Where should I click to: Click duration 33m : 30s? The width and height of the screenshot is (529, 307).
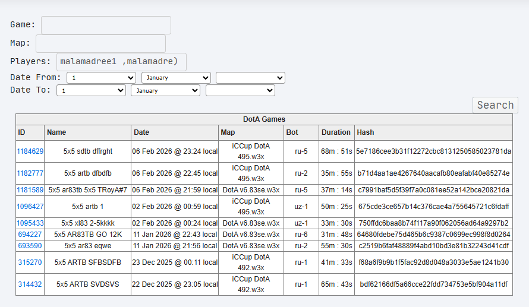tap(336, 223)
